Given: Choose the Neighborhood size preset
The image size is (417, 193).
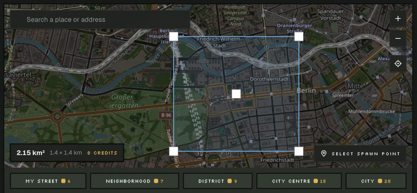Looking at the screenshot, I should (134, 181).
